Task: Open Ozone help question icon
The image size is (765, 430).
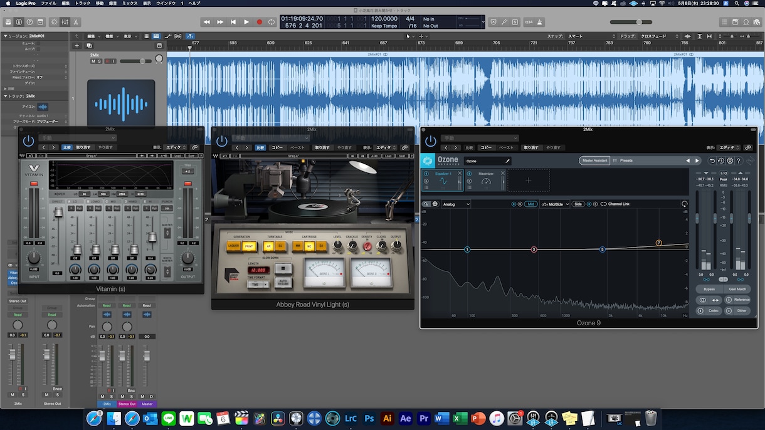Action: click(739, 161)
